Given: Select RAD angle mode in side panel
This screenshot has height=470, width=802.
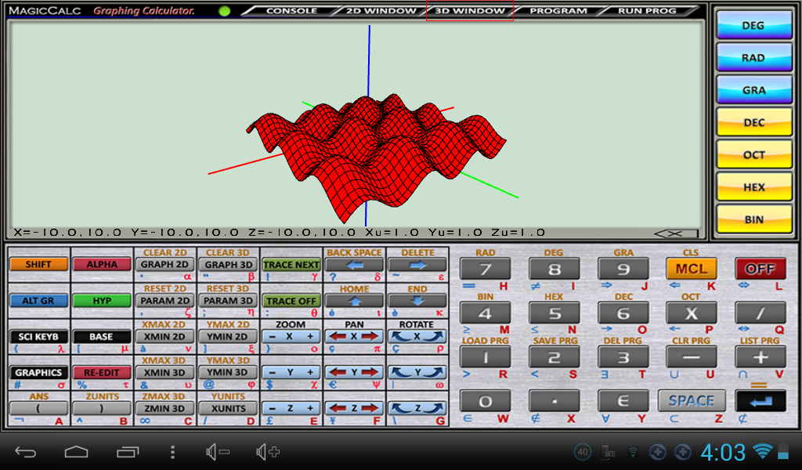Looking at the screenshot, I should click(x=753, y=58).
